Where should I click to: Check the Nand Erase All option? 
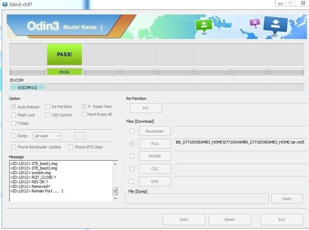[84, 114]
